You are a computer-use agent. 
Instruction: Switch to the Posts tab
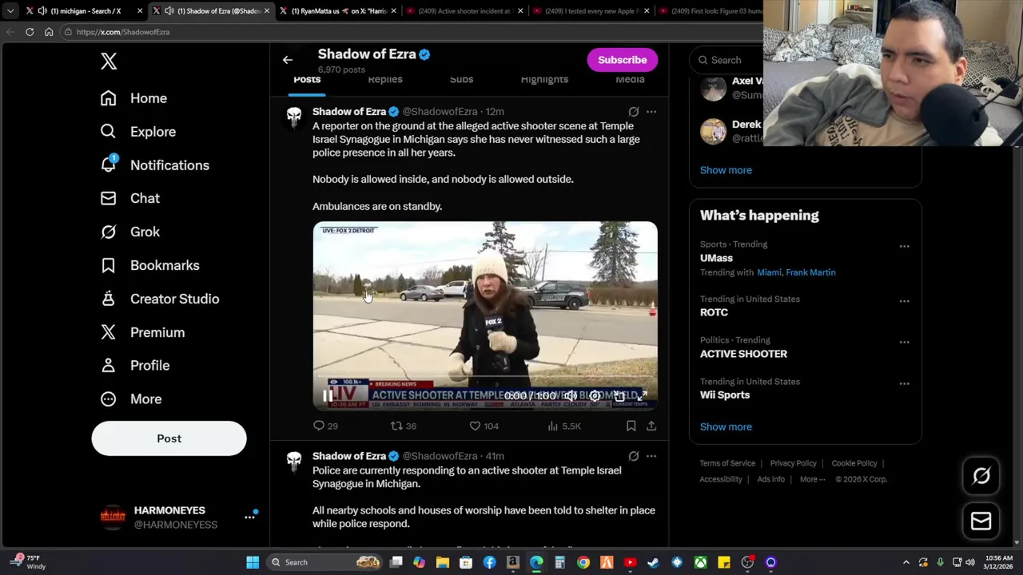(x=307, y=80)
